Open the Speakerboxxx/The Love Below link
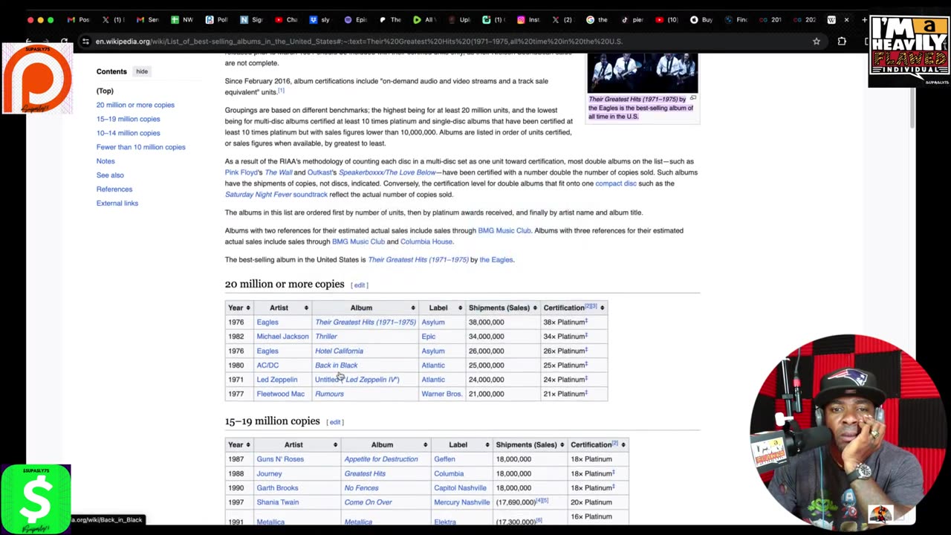The width and height of the screenshot is (951, 535). (387, 172)
